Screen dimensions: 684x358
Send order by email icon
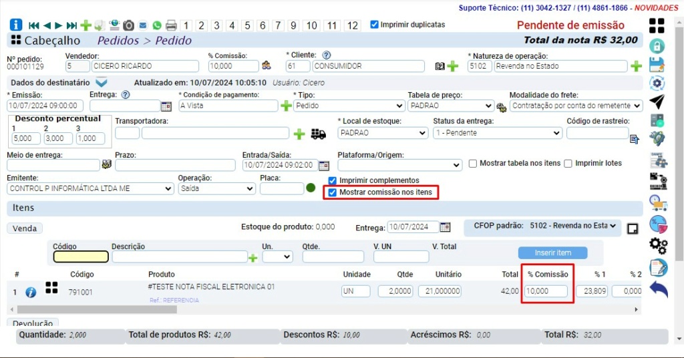click(x=143, y=25)
